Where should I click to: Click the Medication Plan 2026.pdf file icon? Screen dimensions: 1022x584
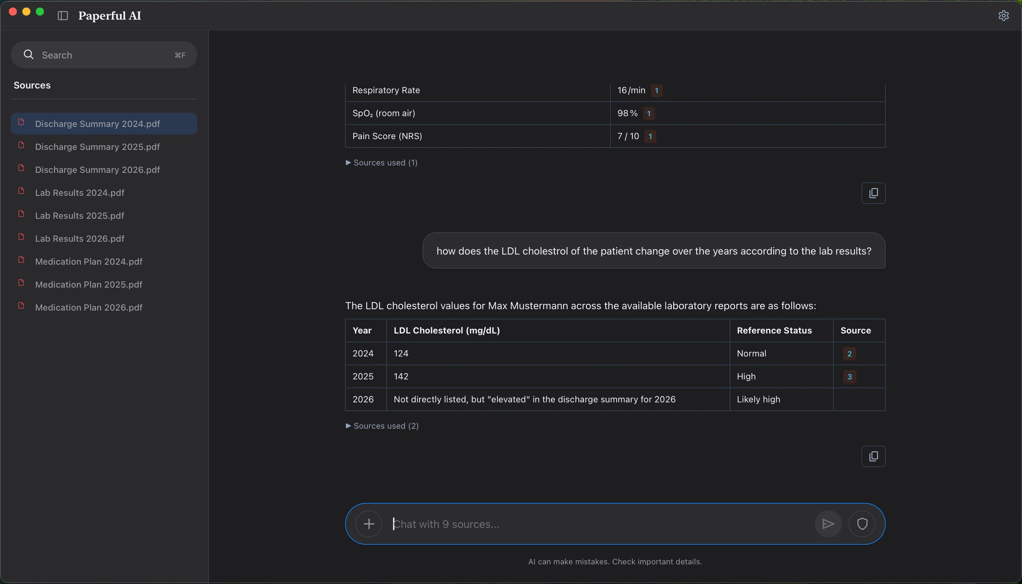[x=21, y=306]
